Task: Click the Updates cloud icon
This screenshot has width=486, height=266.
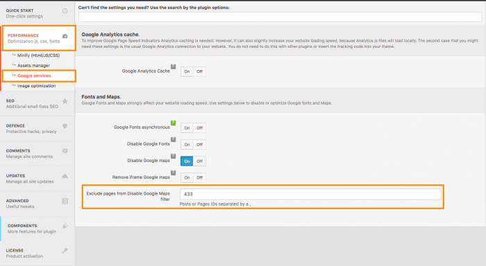Action: (65, 177)
